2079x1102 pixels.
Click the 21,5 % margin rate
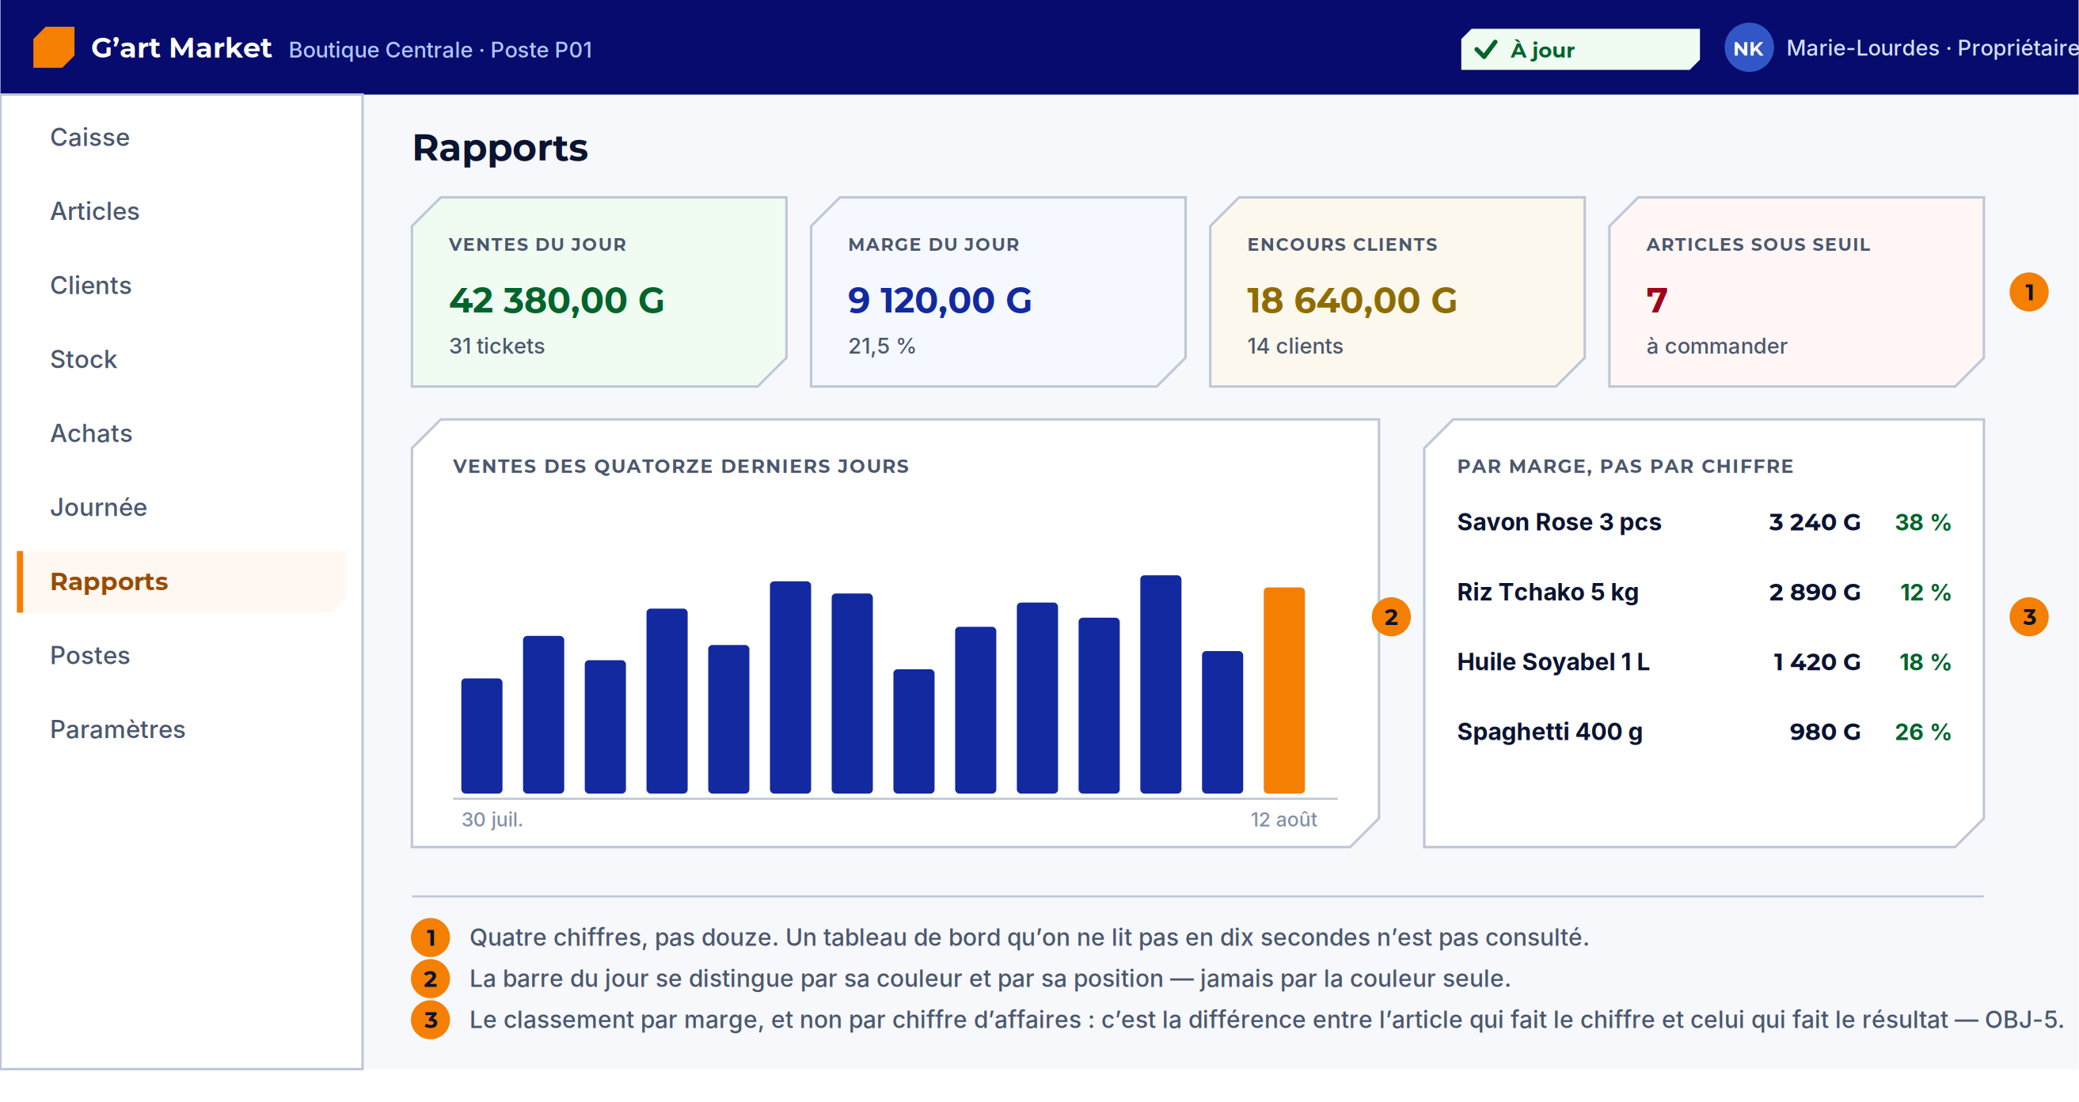coord(881,346)
